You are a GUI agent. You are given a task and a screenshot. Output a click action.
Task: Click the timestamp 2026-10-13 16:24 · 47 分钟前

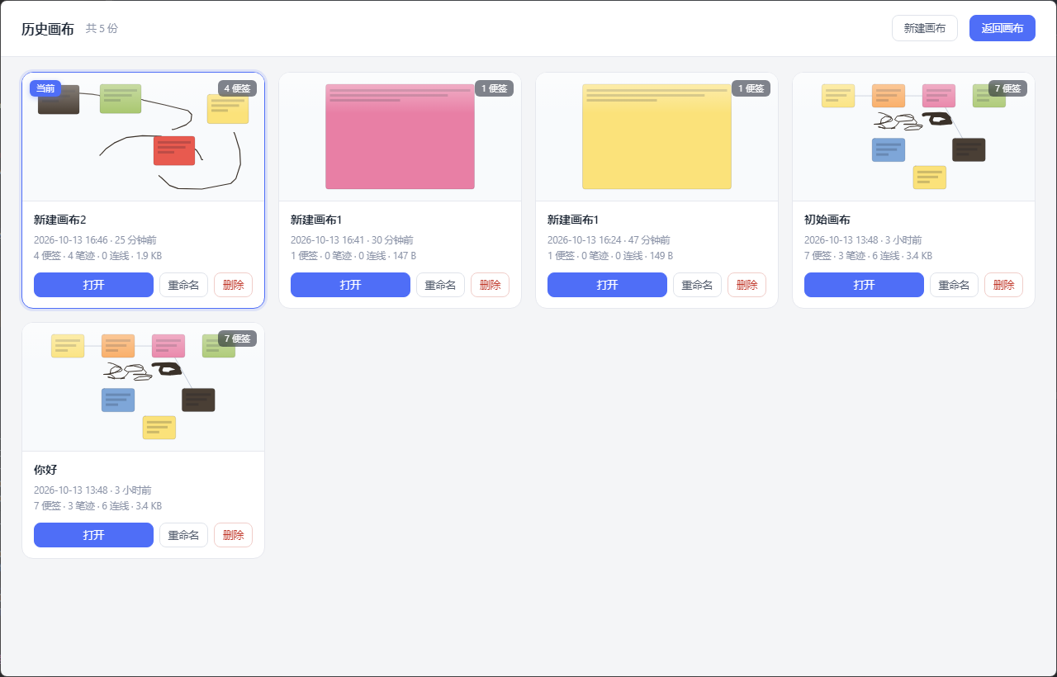(609, 239)
